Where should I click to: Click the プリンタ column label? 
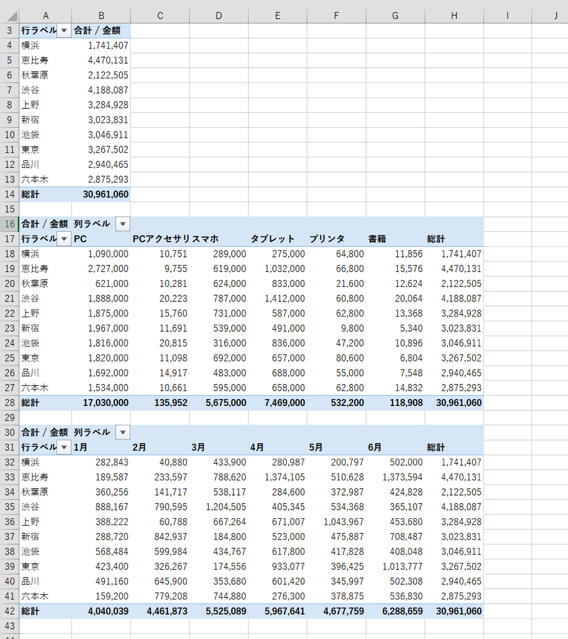(x=327, y=239)
